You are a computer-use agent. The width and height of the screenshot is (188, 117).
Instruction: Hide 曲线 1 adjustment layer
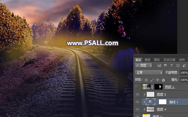(x=137, y=102)
